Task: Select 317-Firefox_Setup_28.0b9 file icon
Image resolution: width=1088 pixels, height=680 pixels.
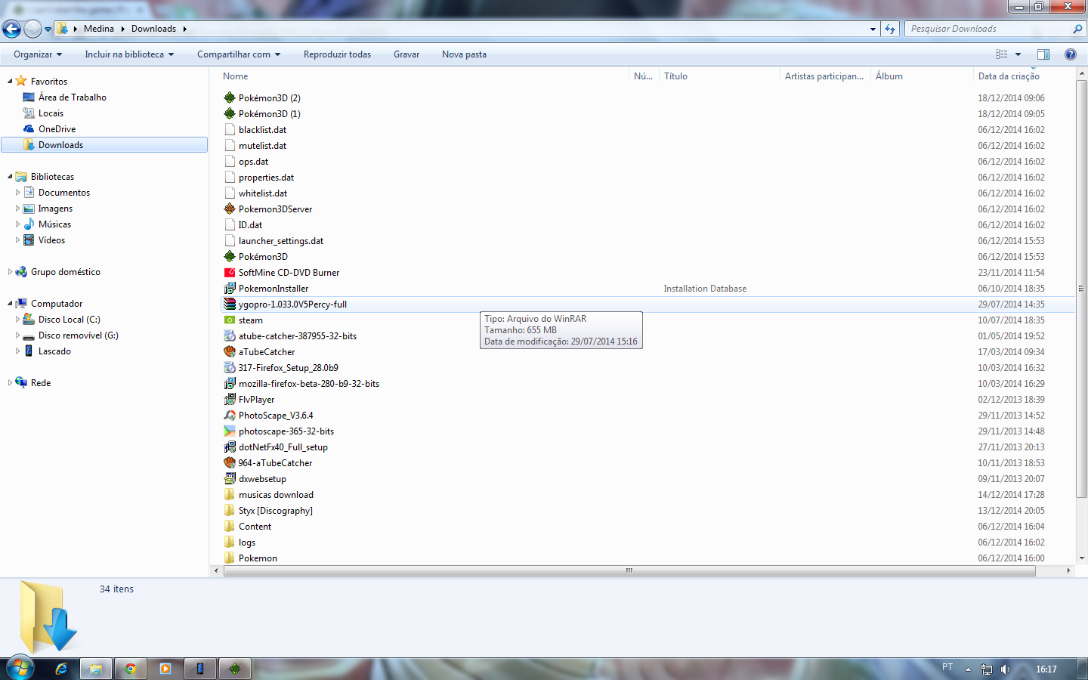Action: (230, 367)
